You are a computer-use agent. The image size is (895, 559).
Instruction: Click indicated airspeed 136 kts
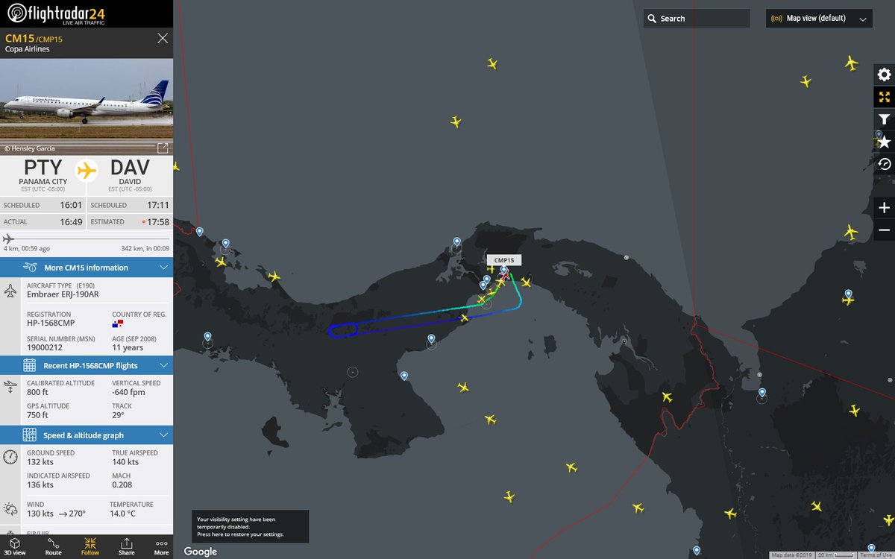40,484
